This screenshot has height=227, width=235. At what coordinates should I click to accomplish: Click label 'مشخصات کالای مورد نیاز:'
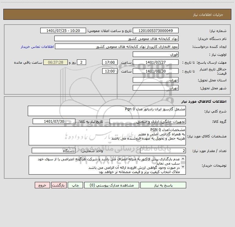click(x=207, y=136)
